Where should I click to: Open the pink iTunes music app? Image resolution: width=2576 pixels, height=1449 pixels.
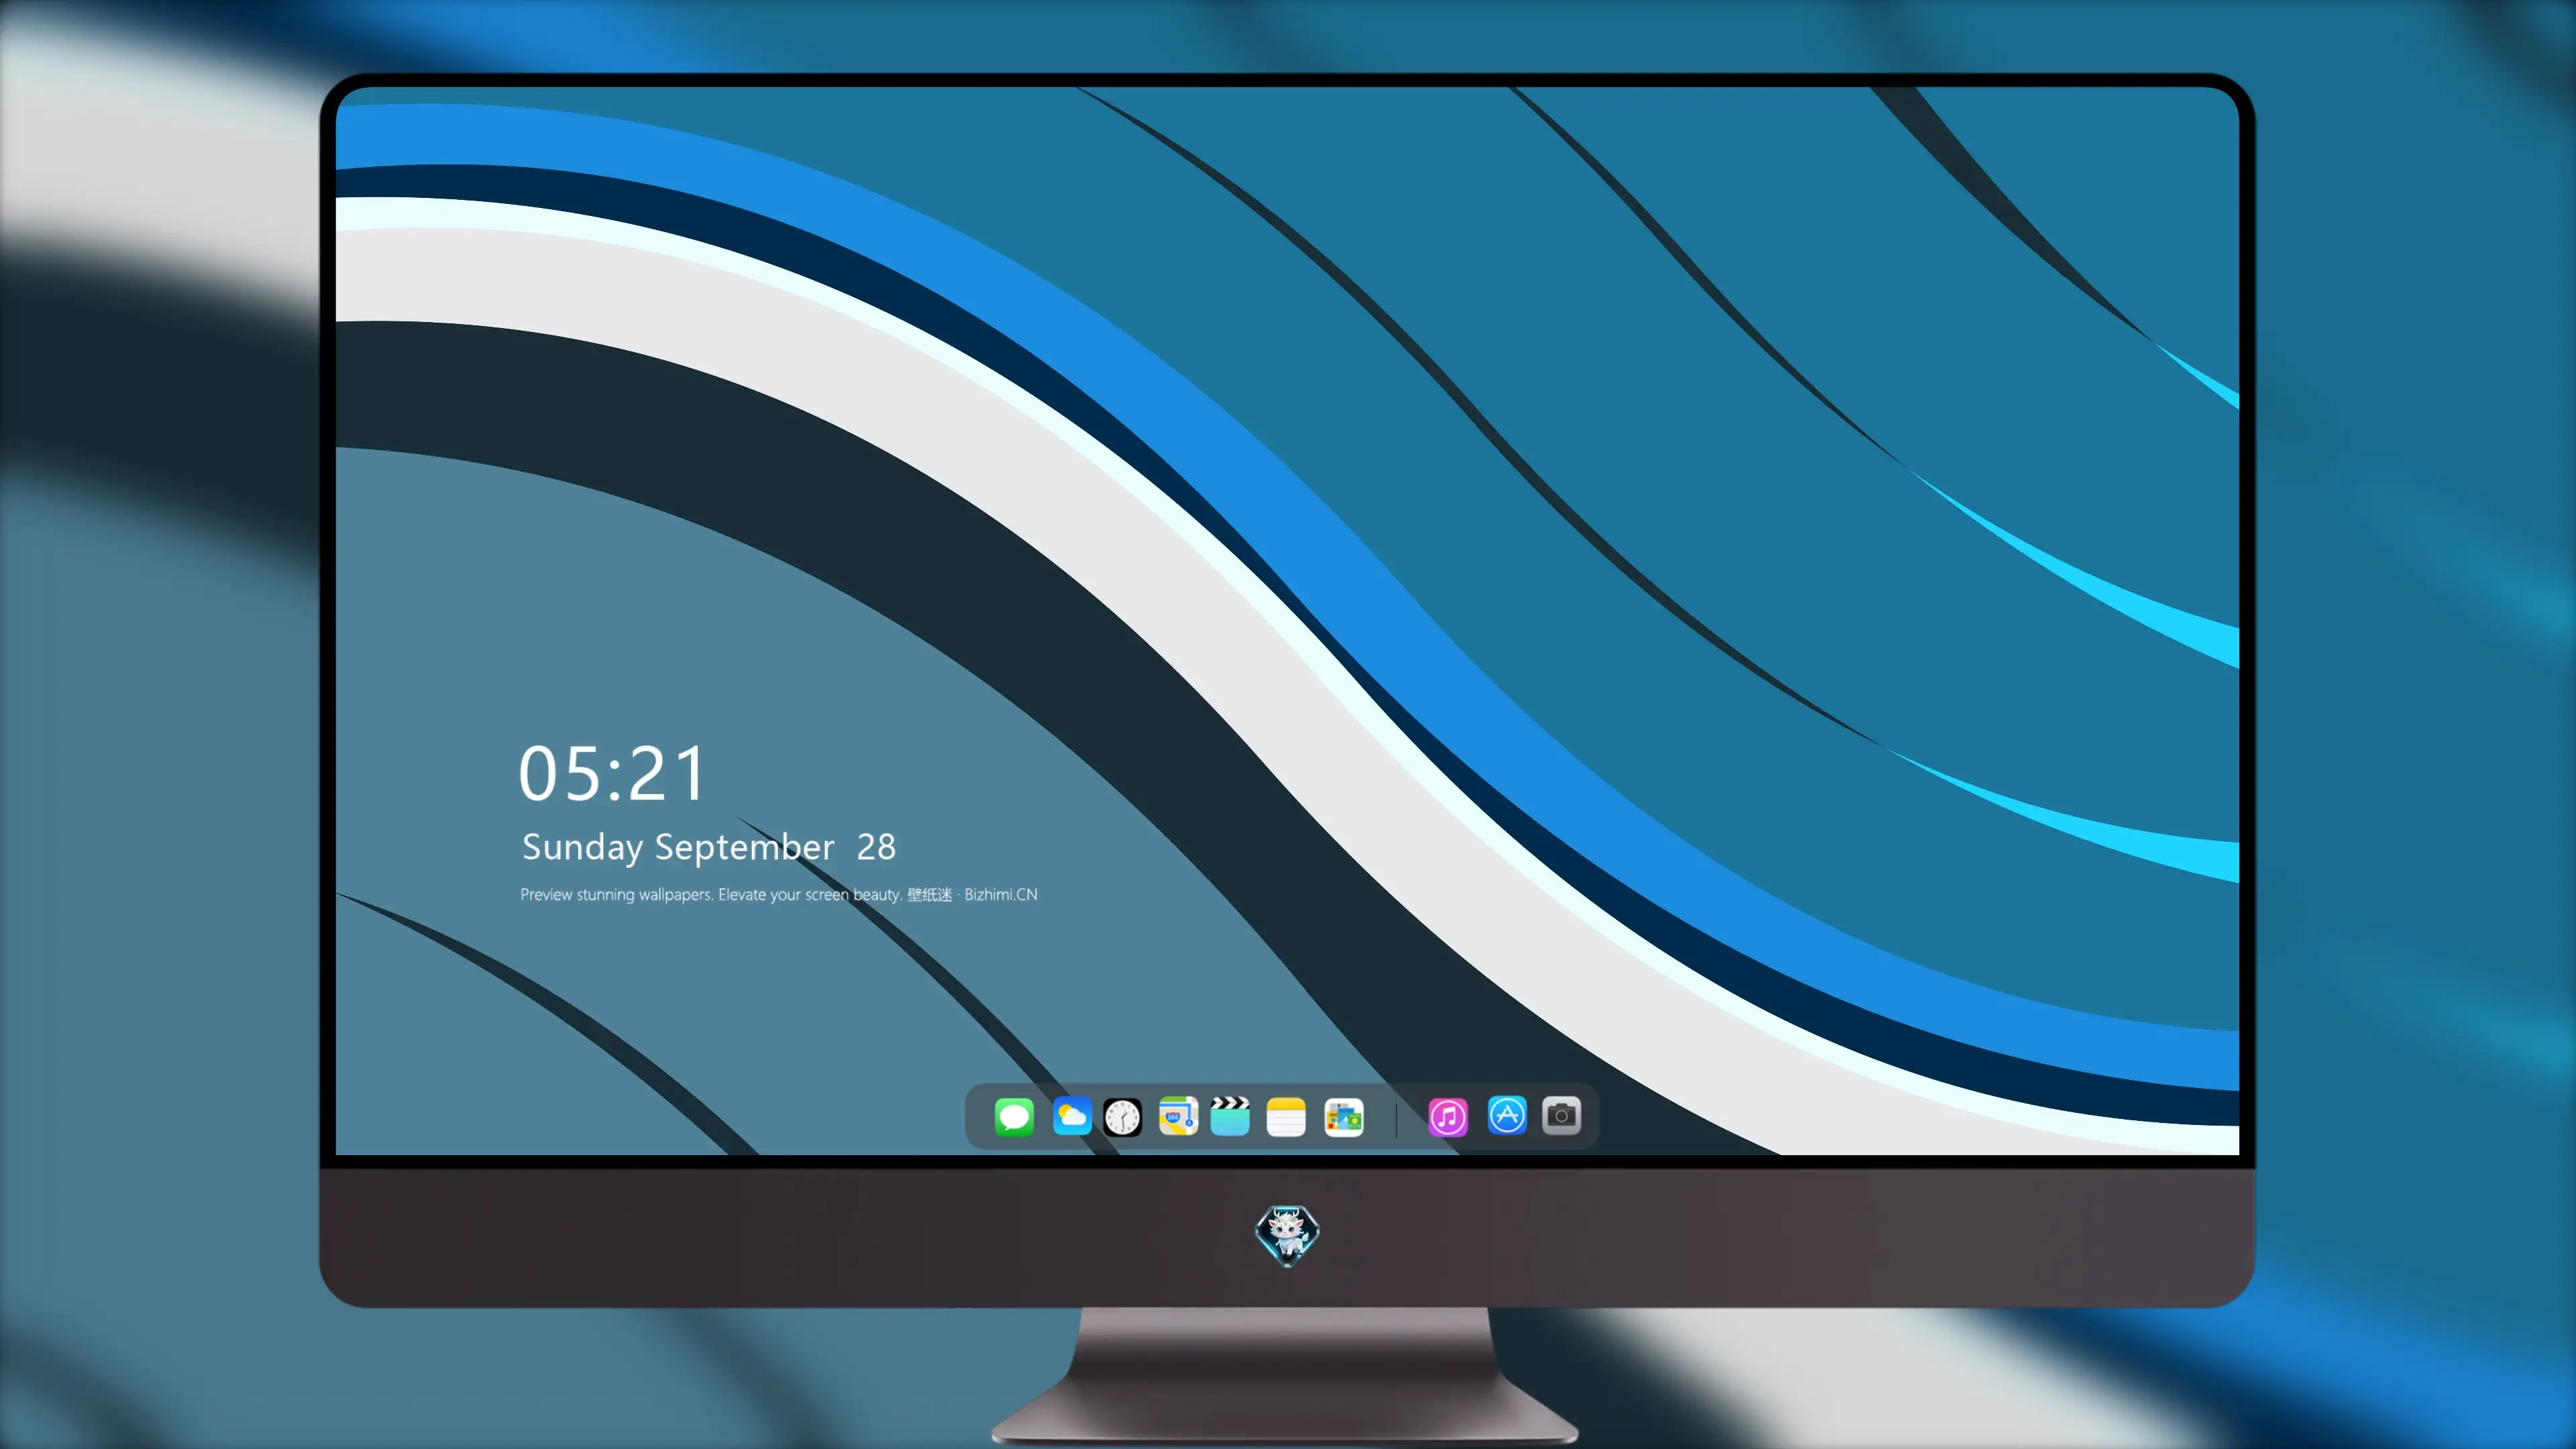[x=1448, y=1117]
